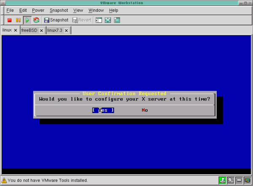253x186 pixels.
Task: Open the Window menu
Action: (96, 10)
